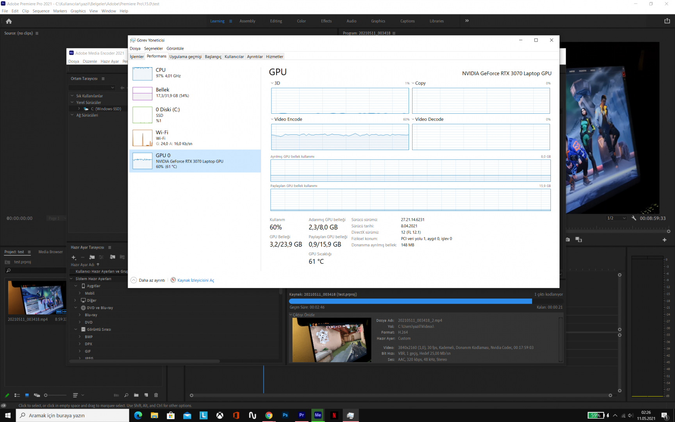Open Photoshop from the taskbar
This screenshot has height=422, width=675.
[x=285, y=415]
